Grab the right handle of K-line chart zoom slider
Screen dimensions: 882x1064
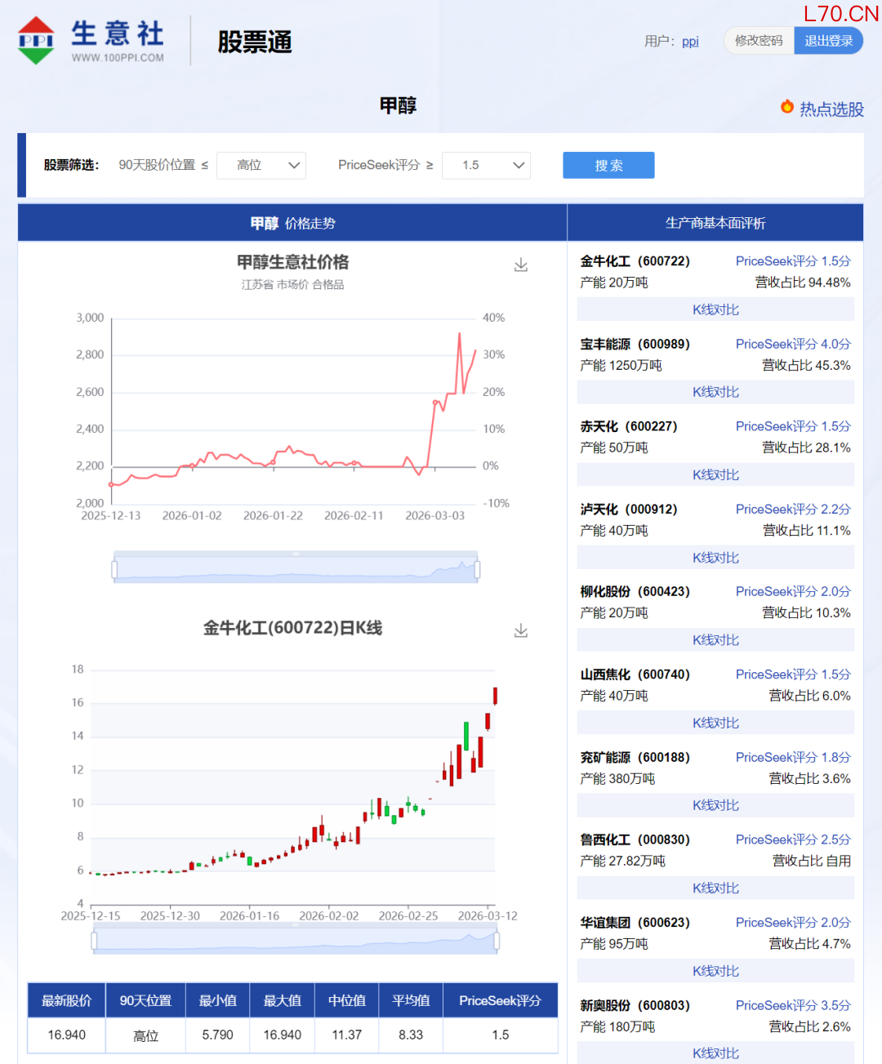[497, 942]
